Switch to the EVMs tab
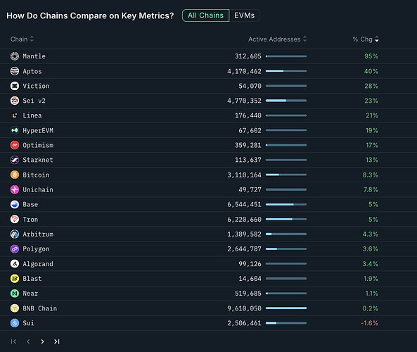This screenshot has height=352, width=417. tap(244, 15)
